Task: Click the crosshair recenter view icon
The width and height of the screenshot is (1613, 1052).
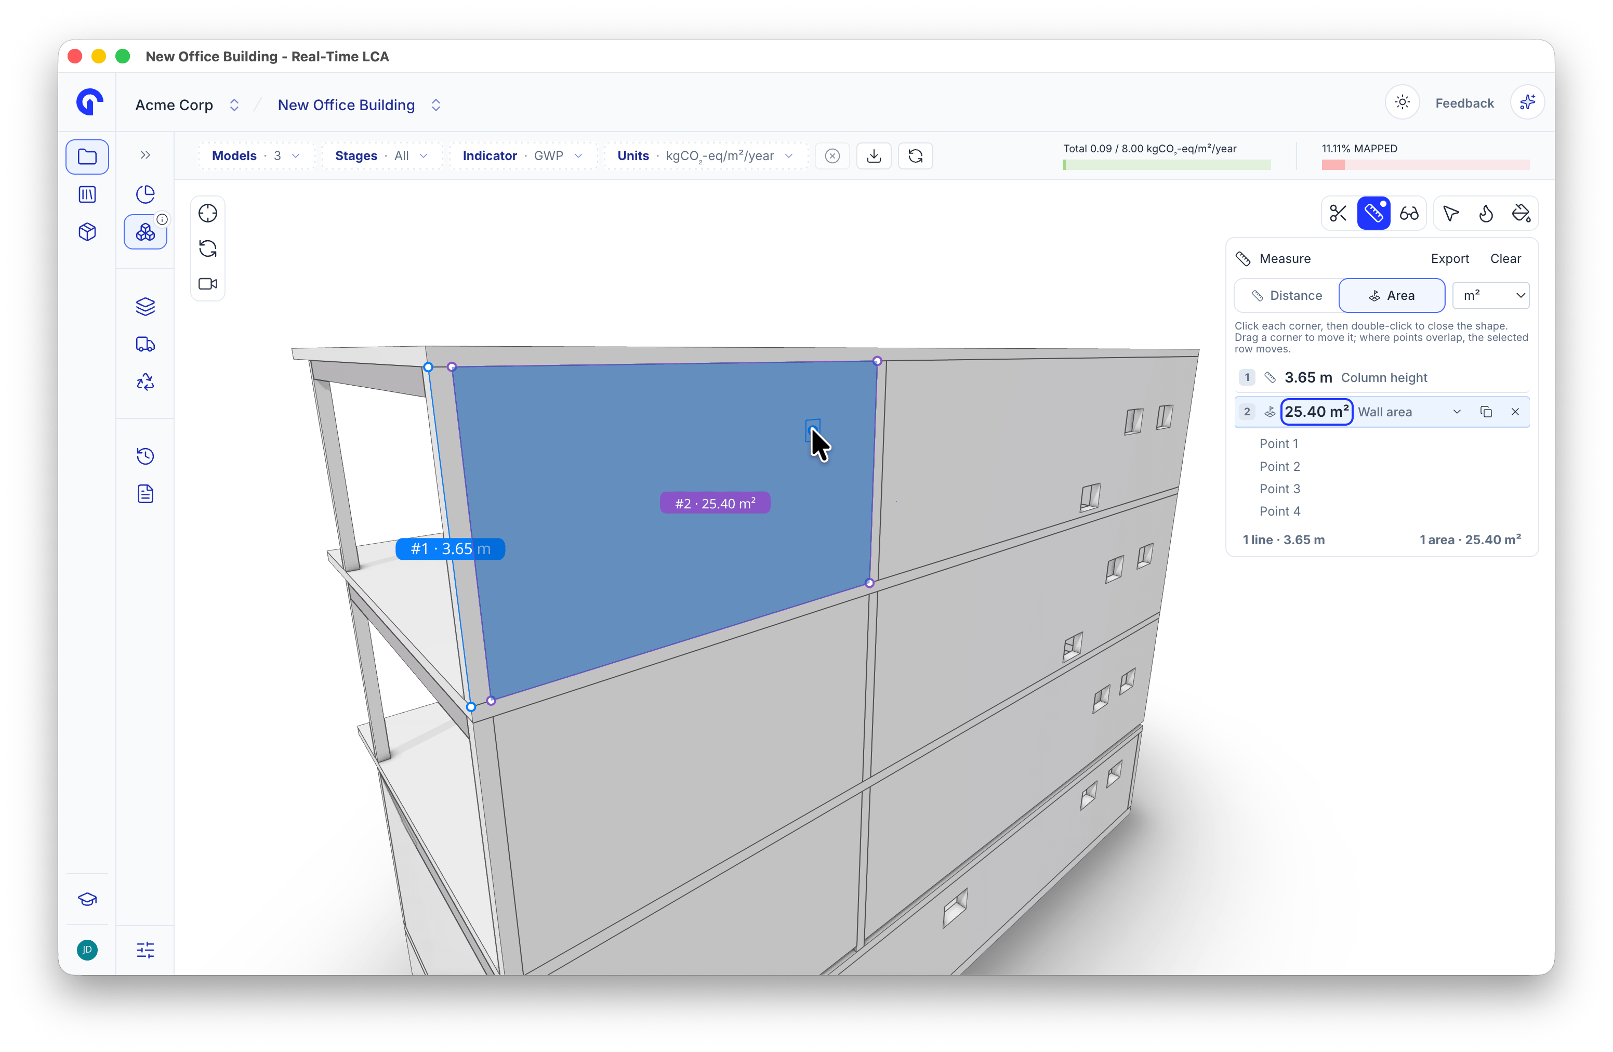Action: [207, 214]
